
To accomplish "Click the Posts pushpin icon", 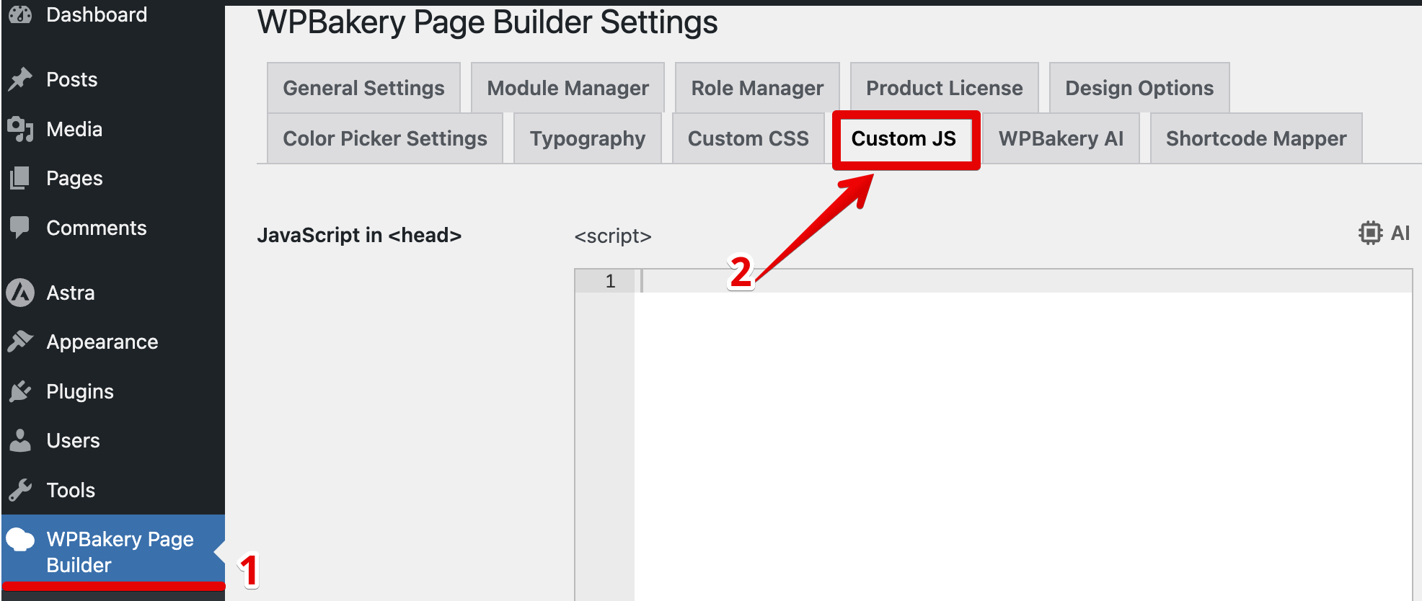I will (x=20, y=79).
